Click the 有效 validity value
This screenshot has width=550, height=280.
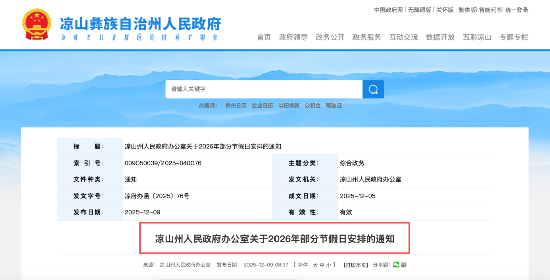coord(346,212)
